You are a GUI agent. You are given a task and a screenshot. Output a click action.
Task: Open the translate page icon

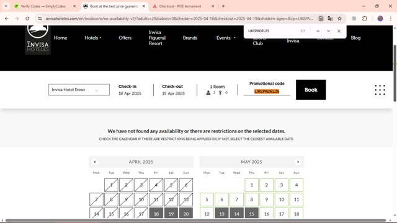(x=330, y=19)
